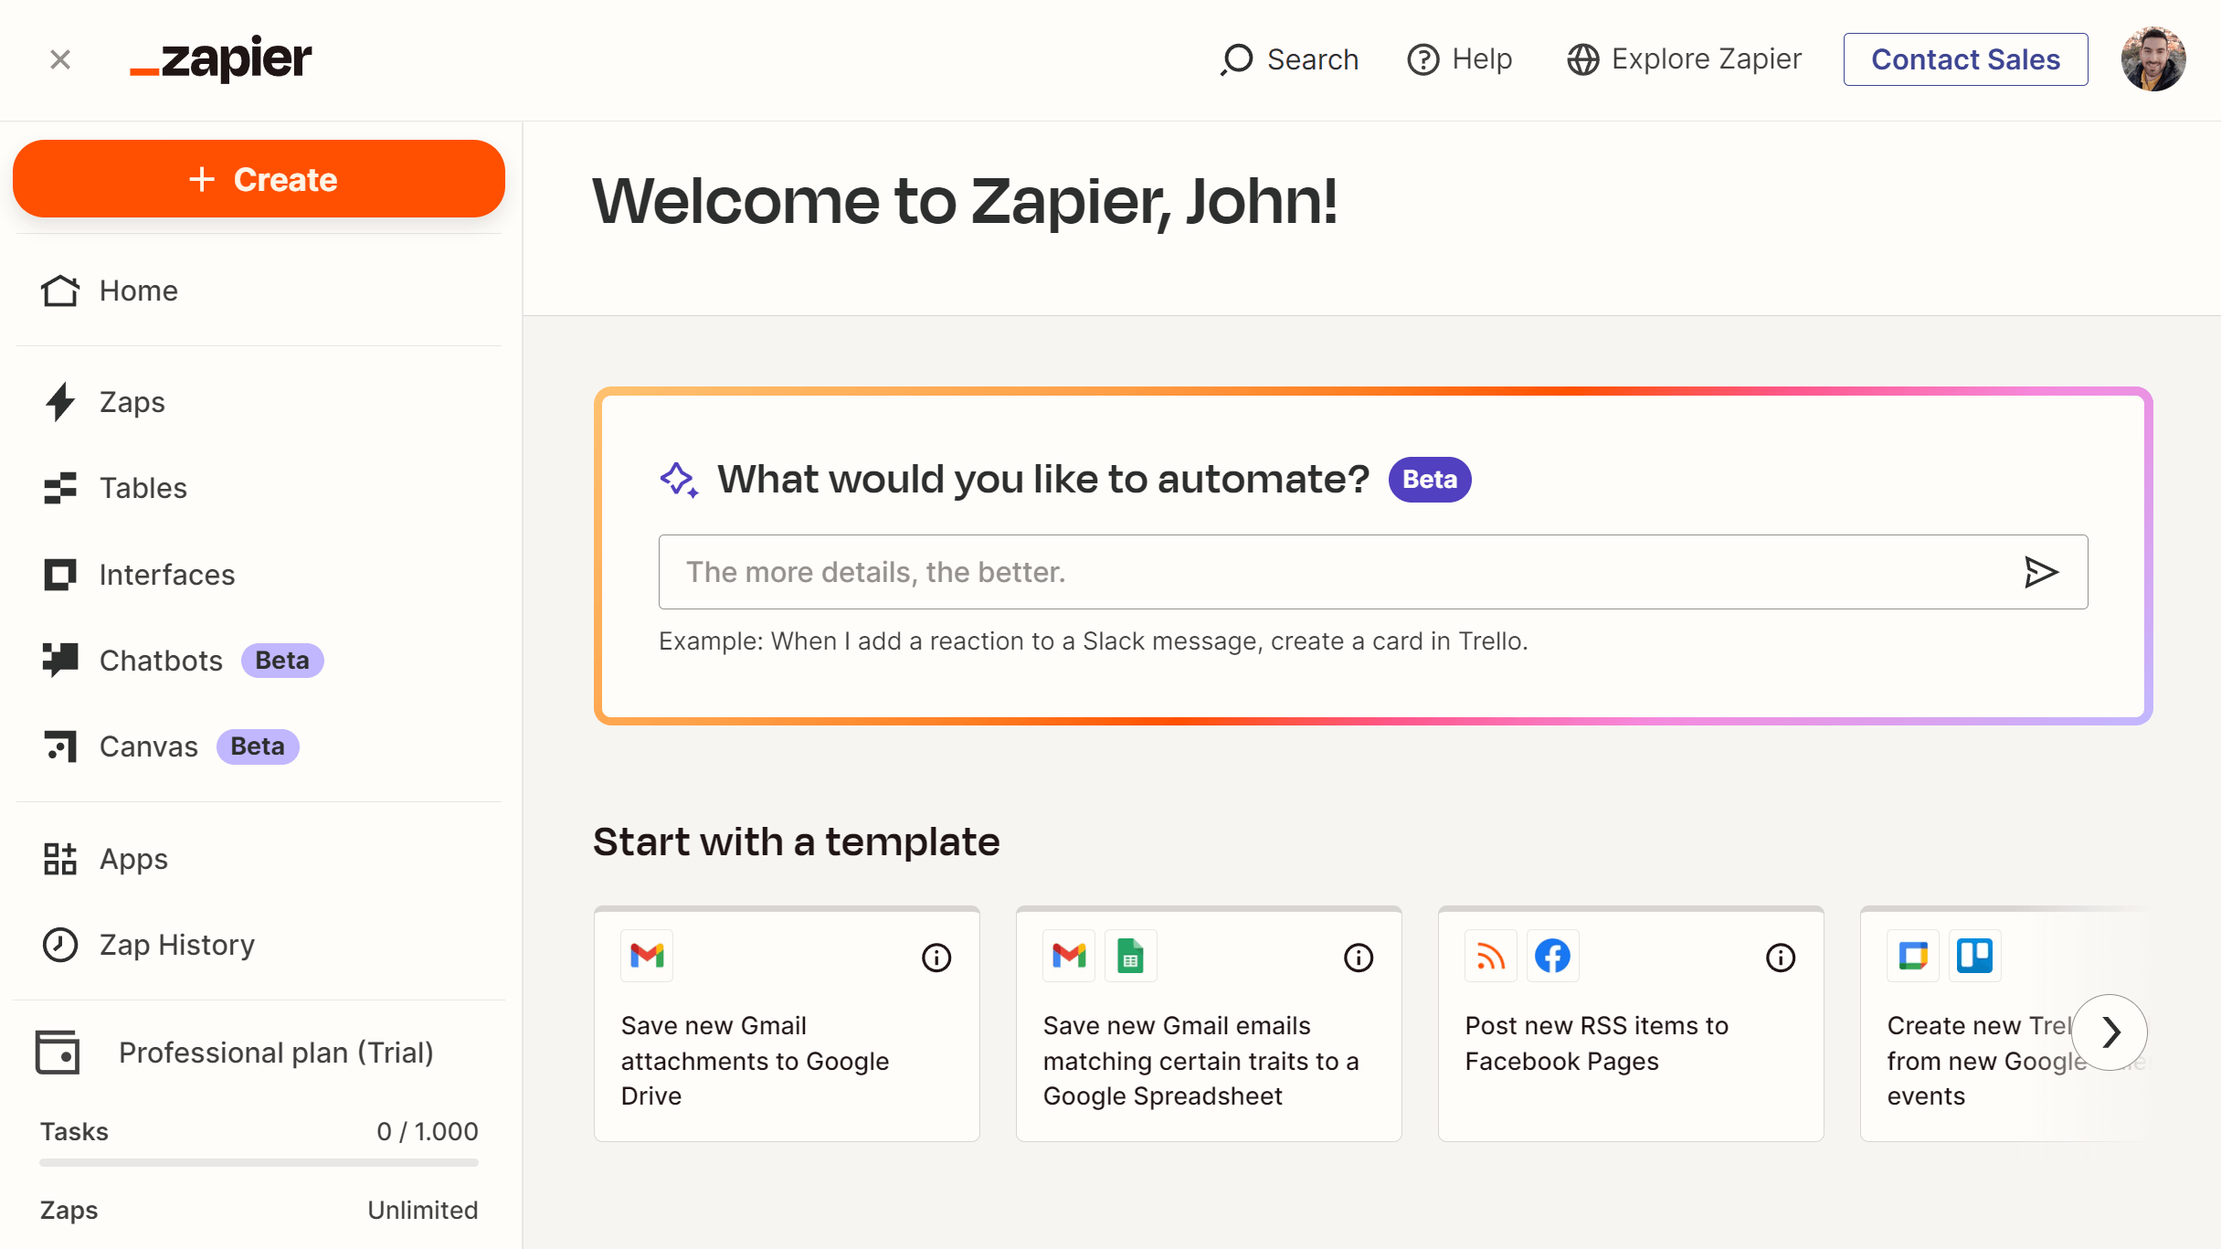Viewport: 2221px width, 1249px height.
Task: Click the Trello icon on template card
Action: tap(1975, 956)
